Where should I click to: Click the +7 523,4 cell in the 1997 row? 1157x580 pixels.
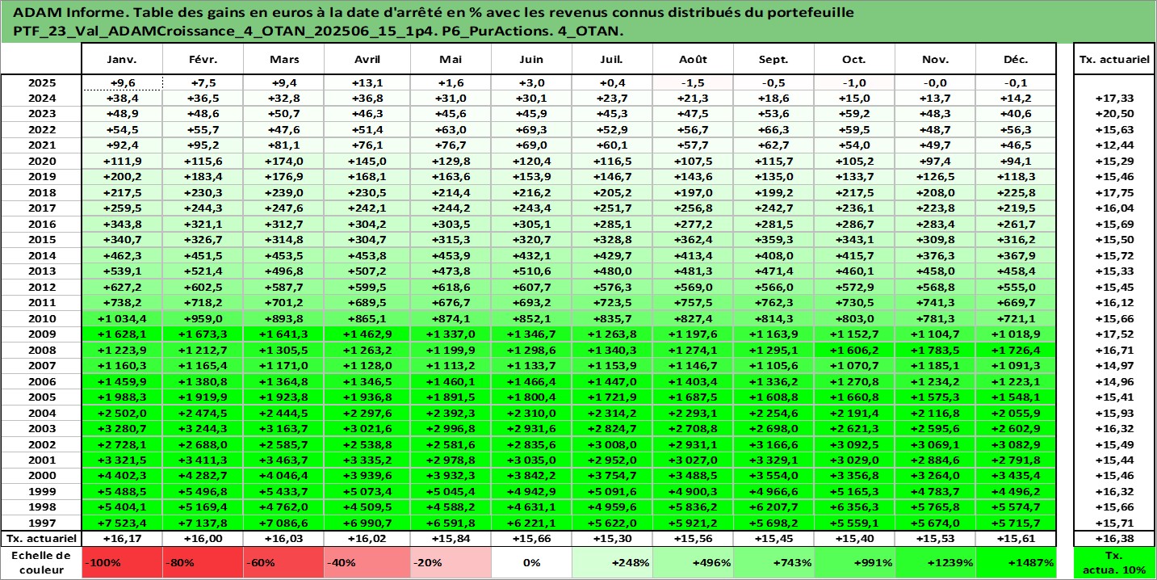coord(123,523)
